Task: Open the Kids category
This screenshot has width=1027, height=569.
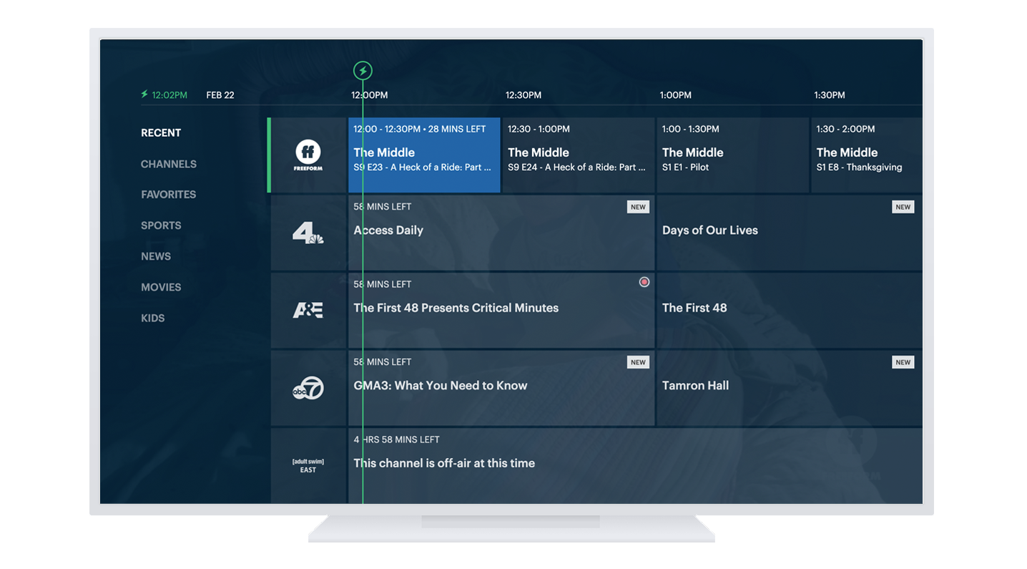Action: pos(153,318)
